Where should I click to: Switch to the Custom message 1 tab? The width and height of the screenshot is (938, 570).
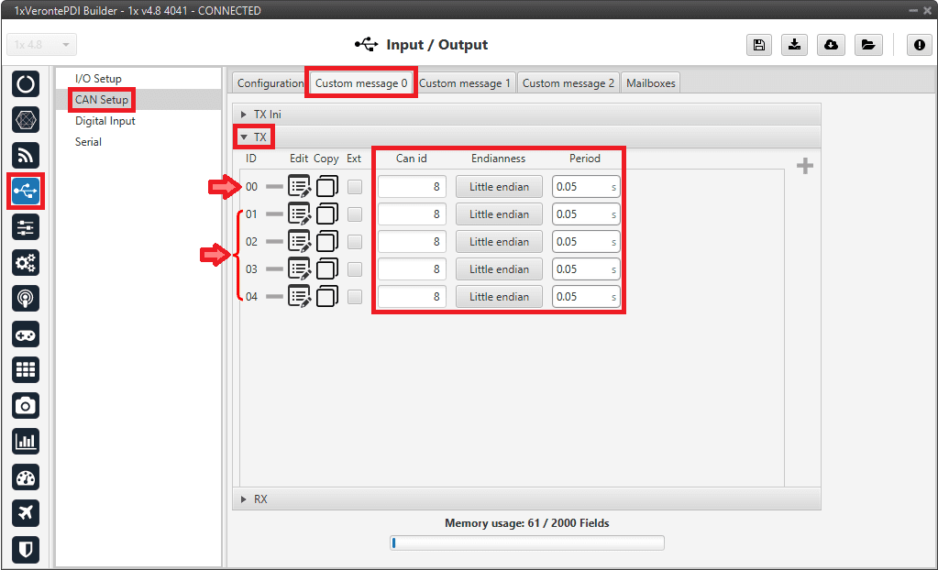[x=465, y=83]
